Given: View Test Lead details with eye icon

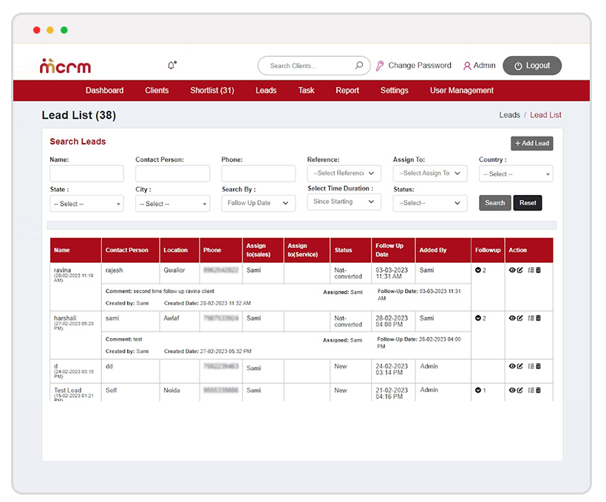Looking at the screenshot, I should (x=512, y=390).
